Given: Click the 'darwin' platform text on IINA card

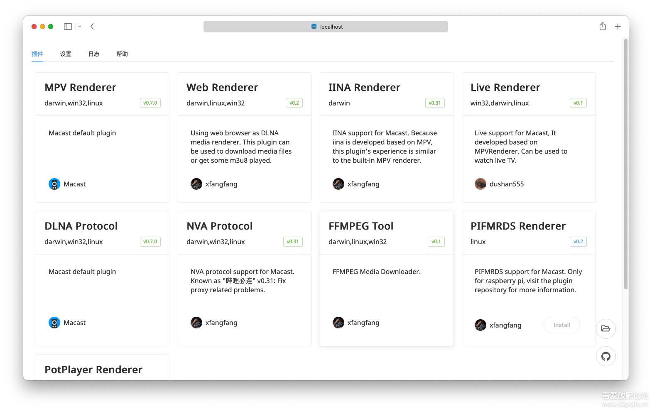Looking at the screenshot, I should [x=339, y=103].
